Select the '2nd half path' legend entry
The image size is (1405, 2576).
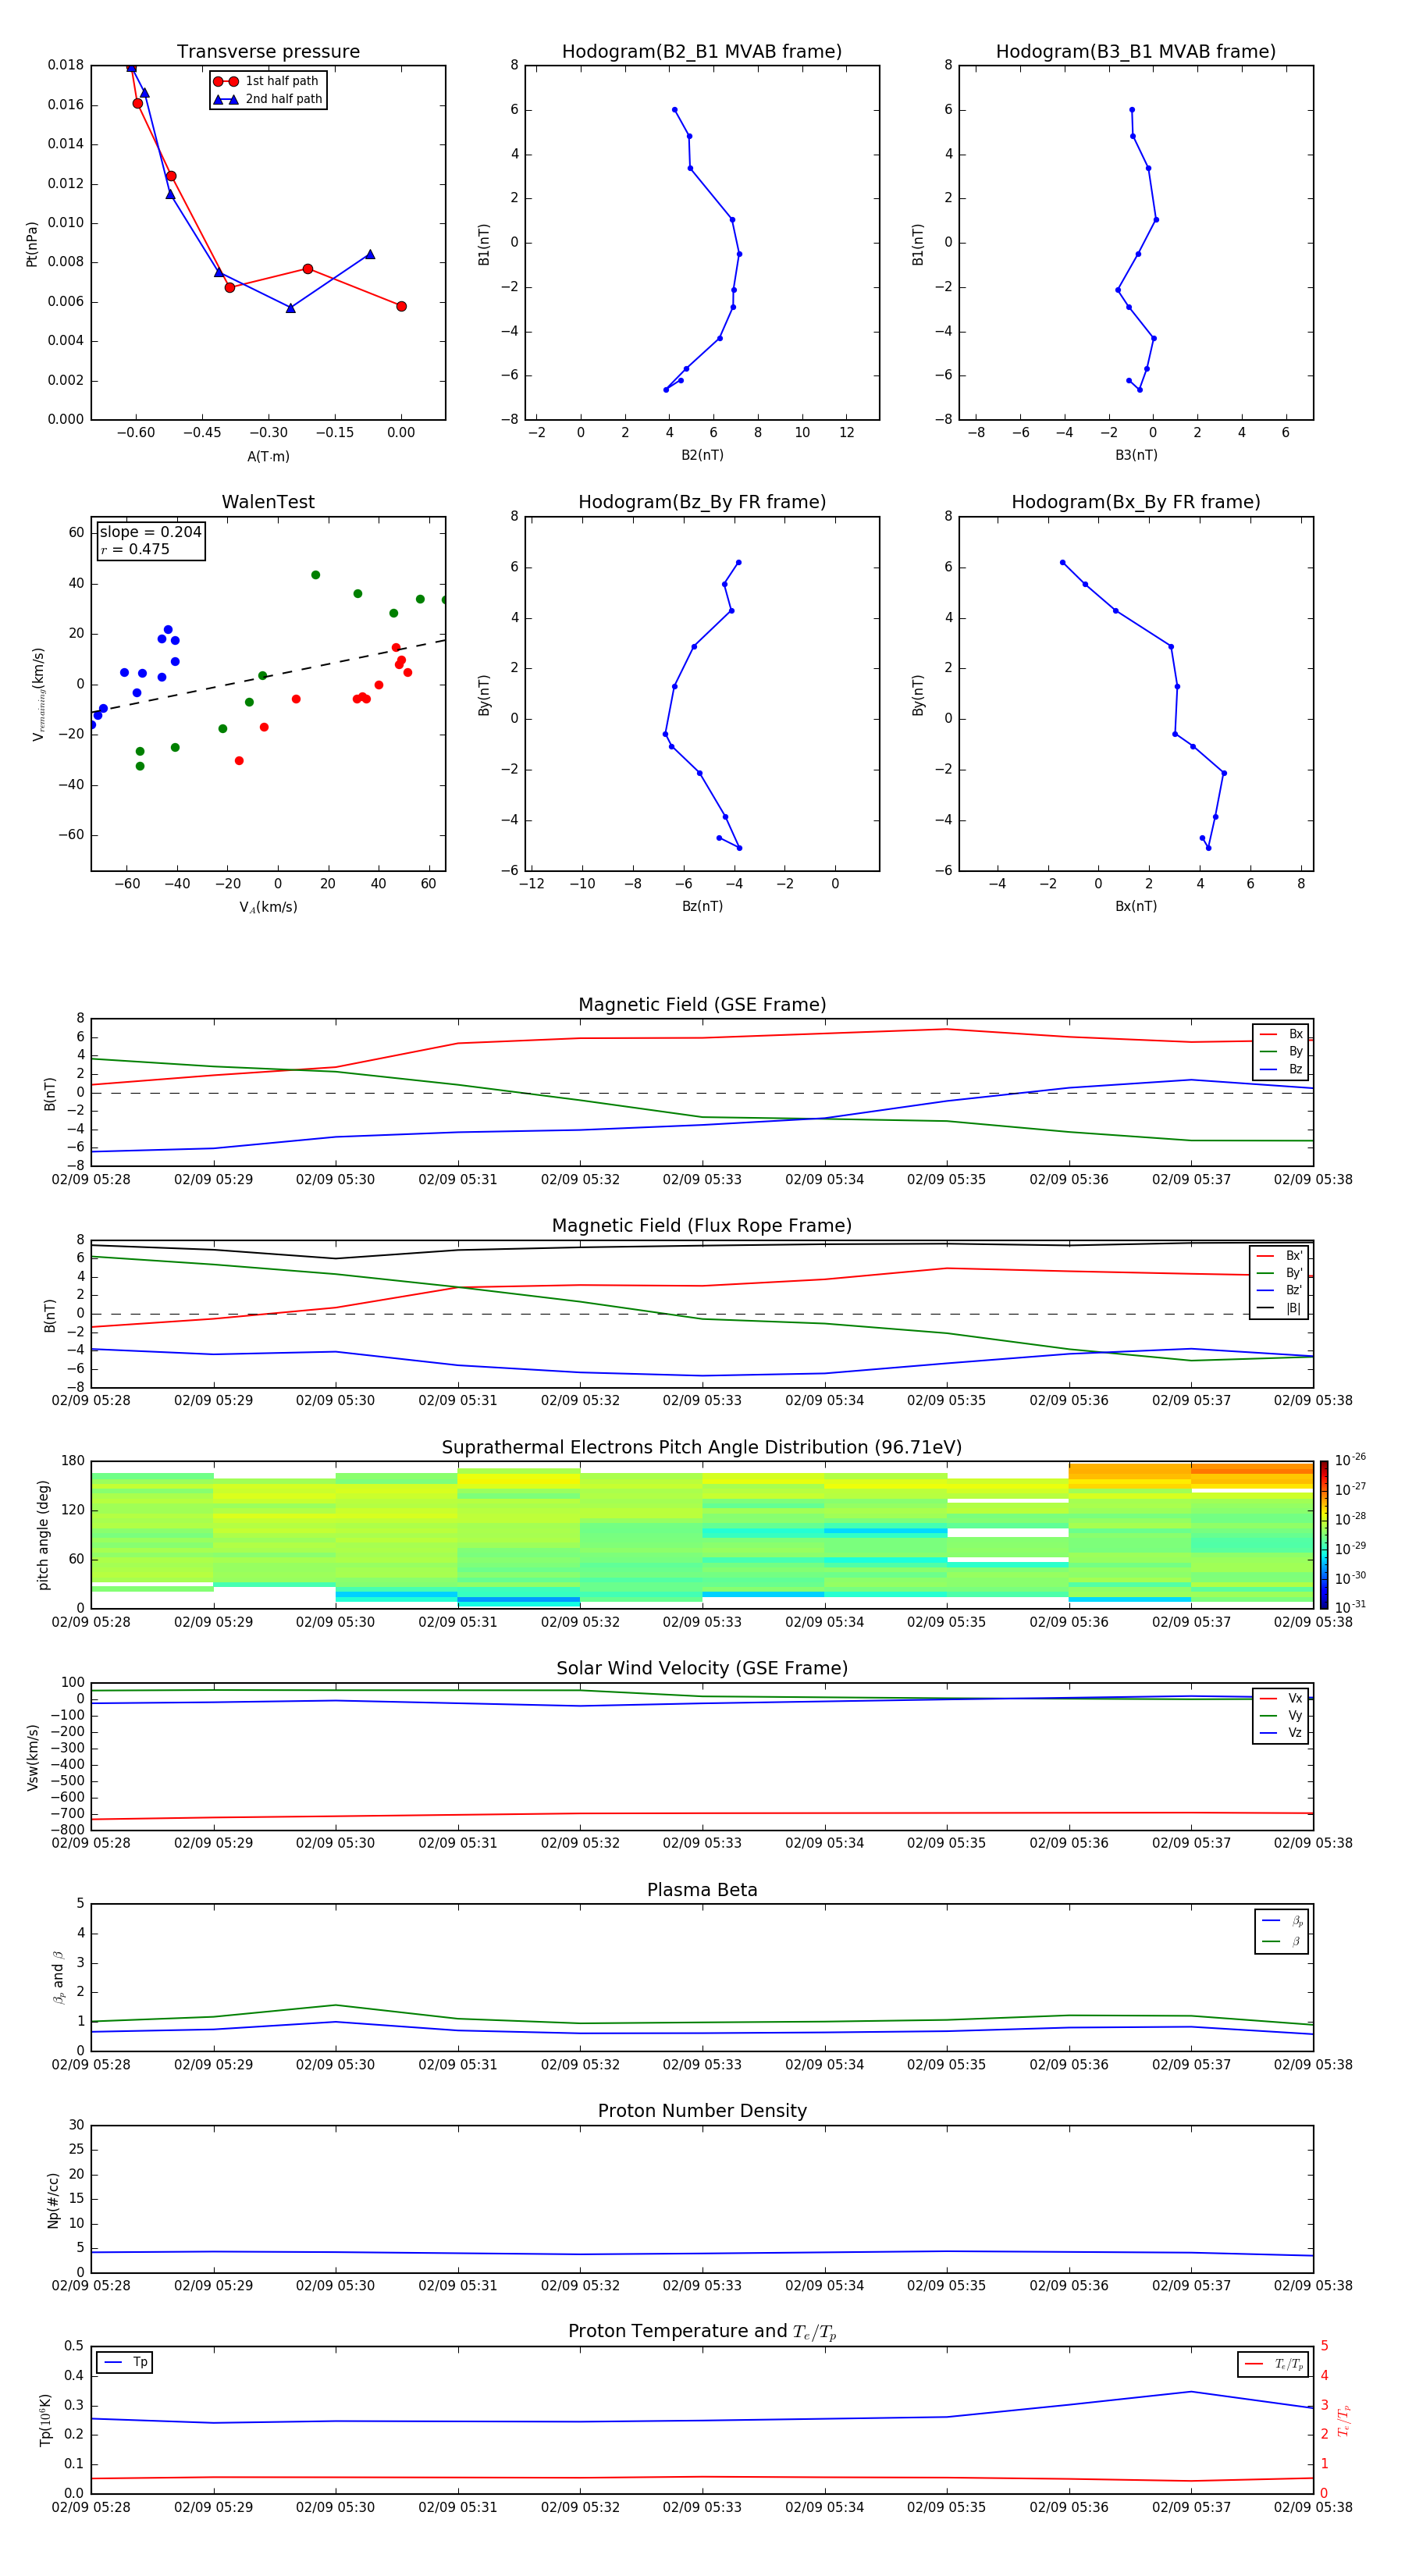268,99
